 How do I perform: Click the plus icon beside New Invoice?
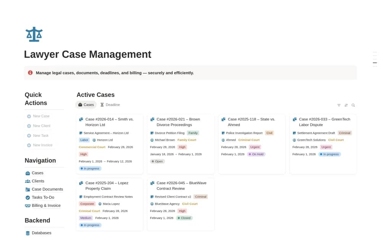click(29, 145)
